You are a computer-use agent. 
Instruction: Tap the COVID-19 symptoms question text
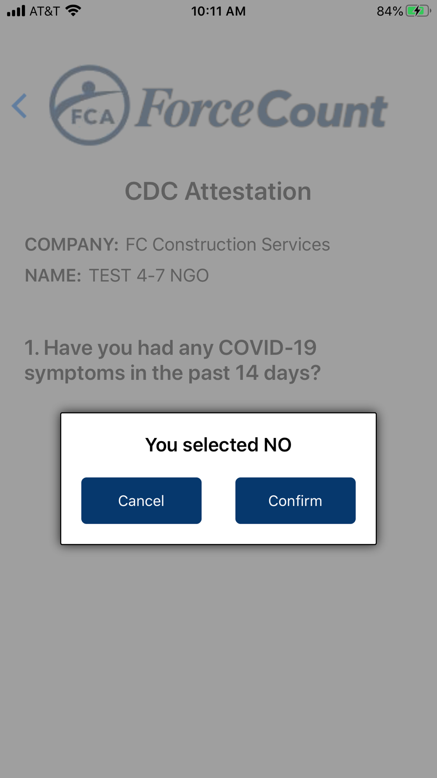coord(173,360)
